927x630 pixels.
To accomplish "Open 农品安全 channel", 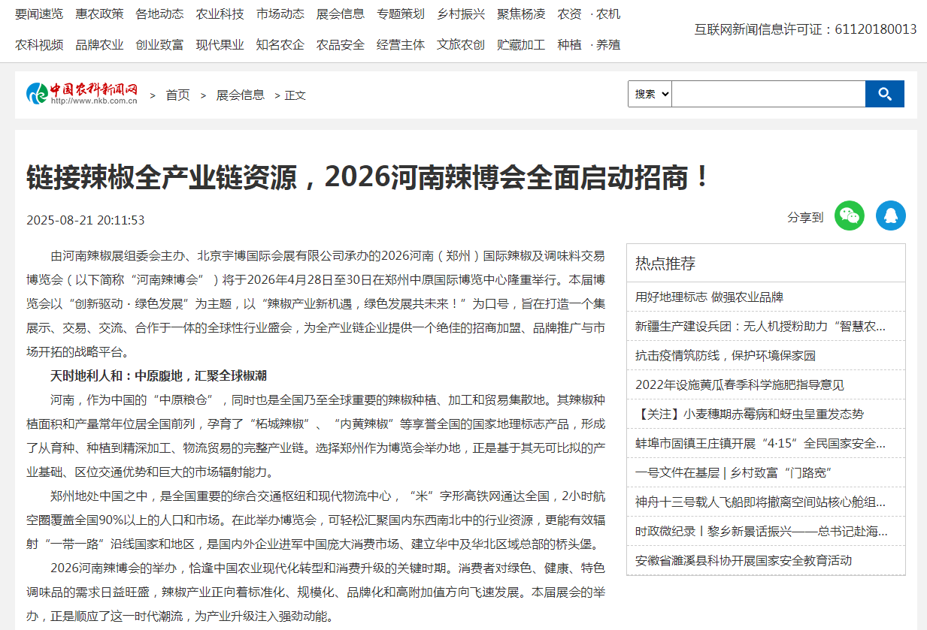I will pos(340,44).
